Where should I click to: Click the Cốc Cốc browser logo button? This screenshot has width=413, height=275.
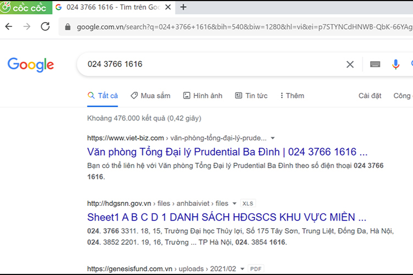25,7
